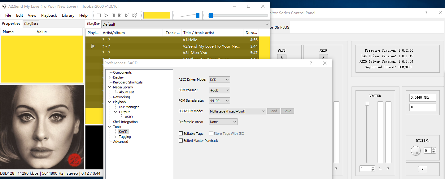Click the random playback icon
This screenshot has height=179, width=445.
click(x=135, y=15)
